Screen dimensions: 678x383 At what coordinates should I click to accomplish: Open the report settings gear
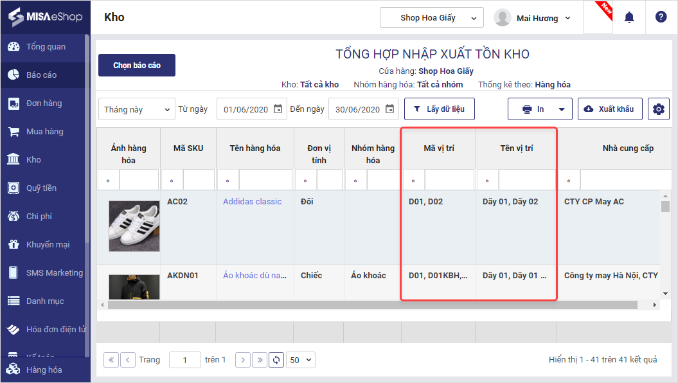659,109
